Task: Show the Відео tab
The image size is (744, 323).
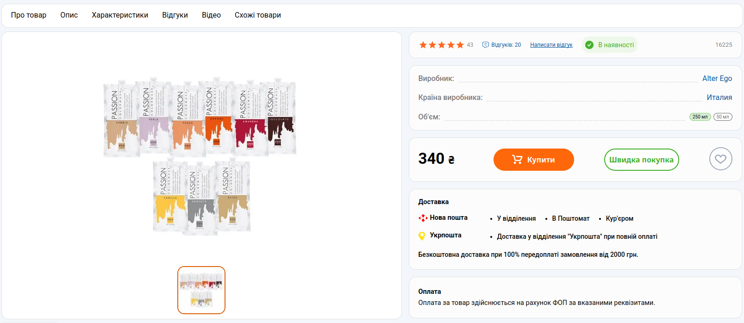Action: (x=211, y=15)
